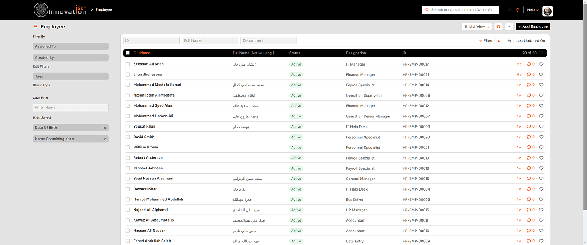The height and width of the screenshot is (245, 587).
Task: Expand the Assigned To filter
Action: pos(71,46)
